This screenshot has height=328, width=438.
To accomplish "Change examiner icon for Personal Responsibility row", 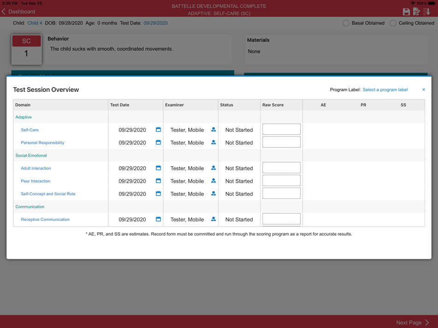I will (x=213, y=142).
